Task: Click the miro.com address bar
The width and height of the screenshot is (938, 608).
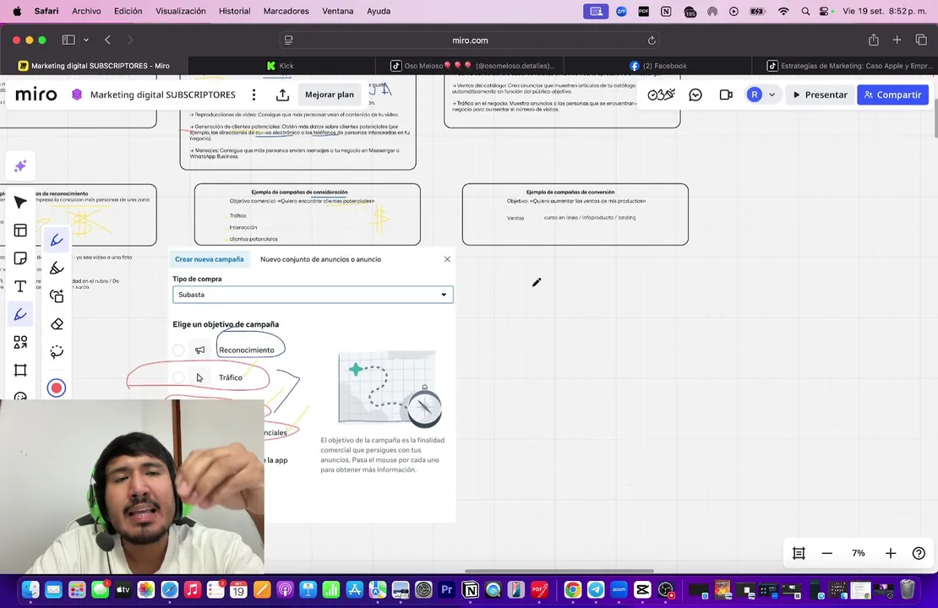Action: [470, 40]
